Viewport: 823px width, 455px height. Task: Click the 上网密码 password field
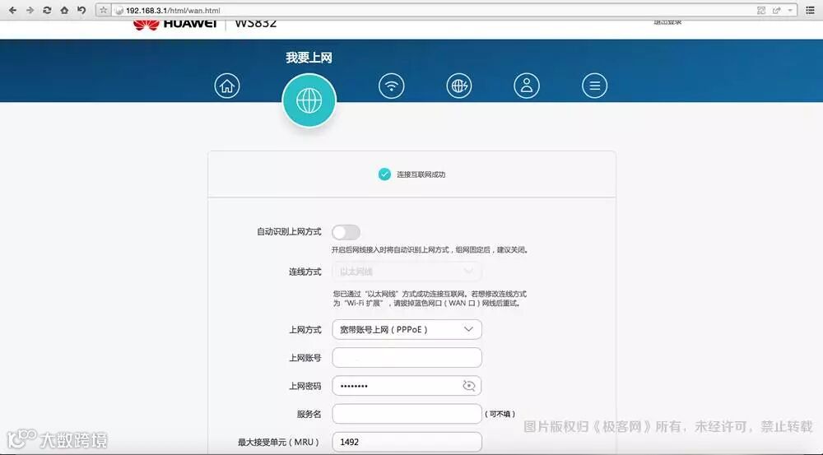(x=407, y=386)
